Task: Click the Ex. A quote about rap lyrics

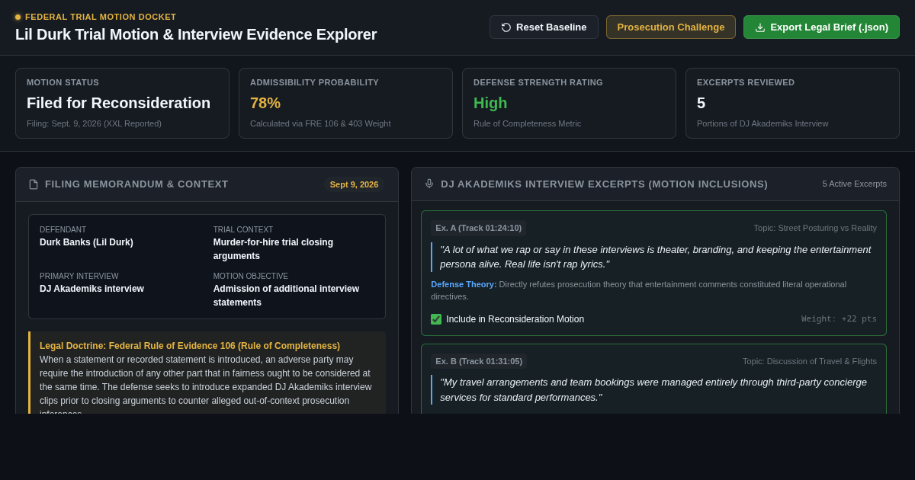Action: 655,257
